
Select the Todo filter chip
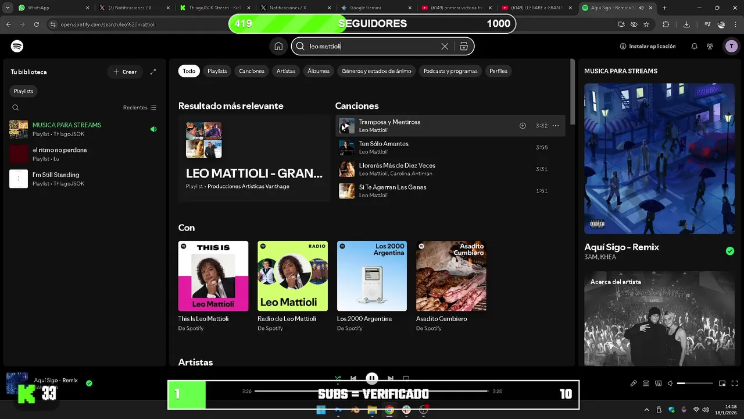(189, 71)
